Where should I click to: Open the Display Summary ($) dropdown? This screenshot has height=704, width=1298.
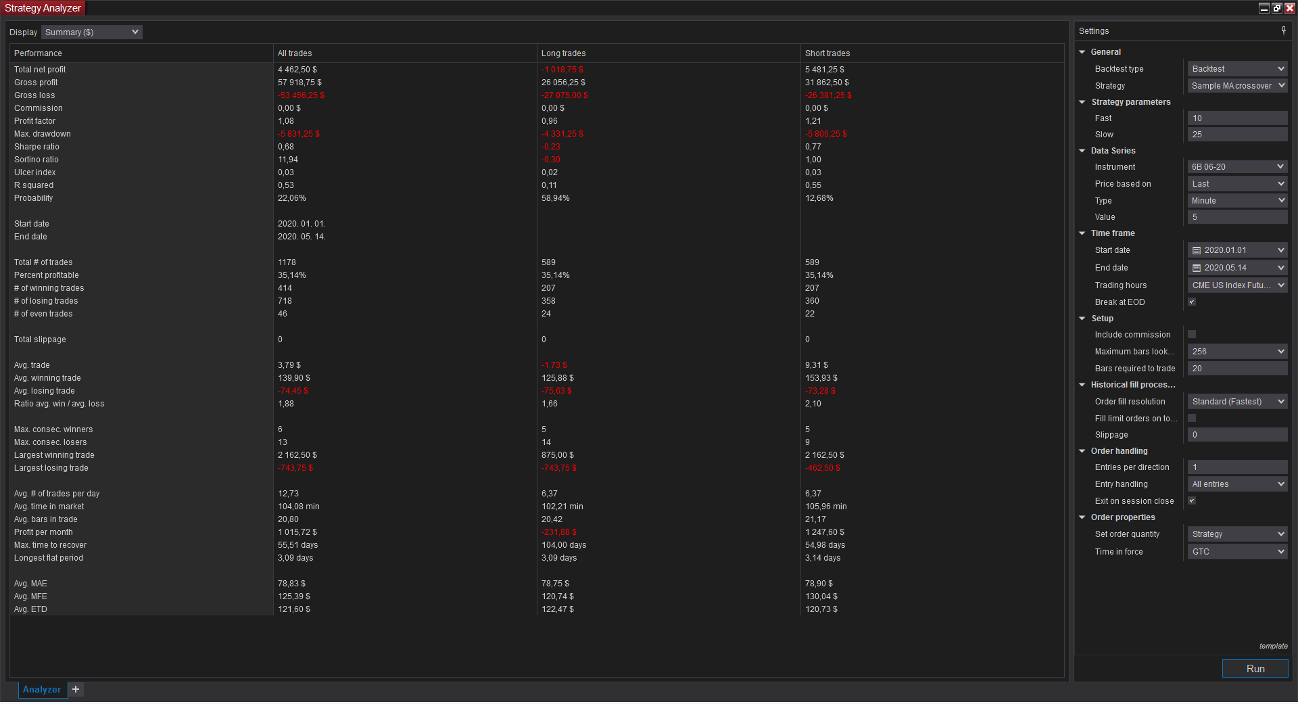tap(92, 32)
